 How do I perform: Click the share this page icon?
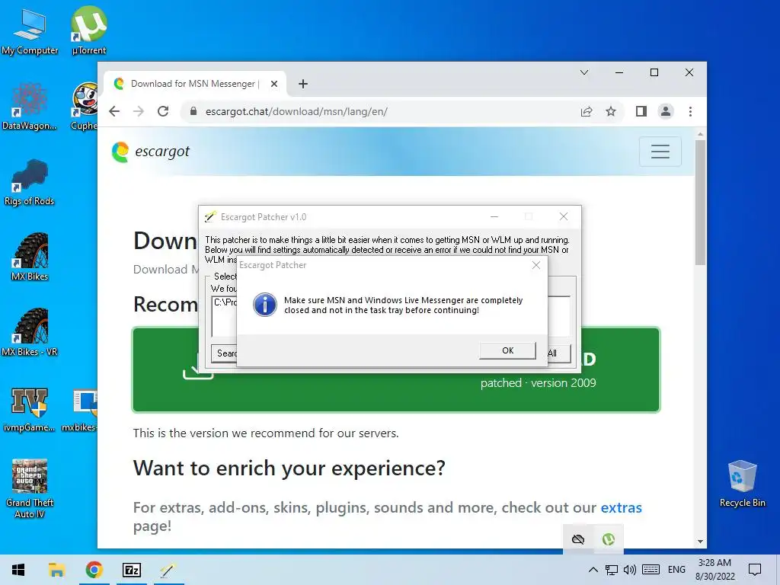click(x=587, y=111)
